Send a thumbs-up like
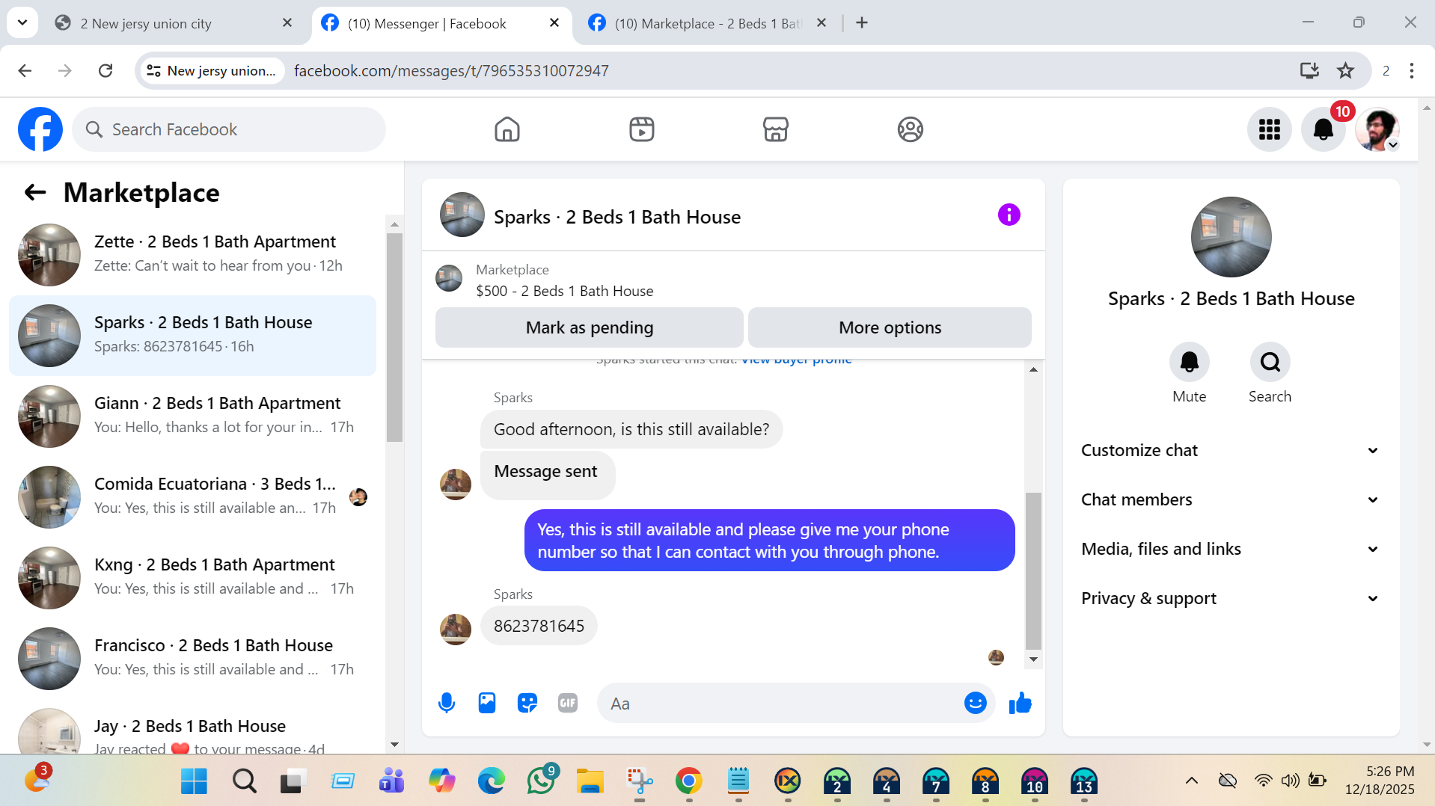 click(1021, 703)
